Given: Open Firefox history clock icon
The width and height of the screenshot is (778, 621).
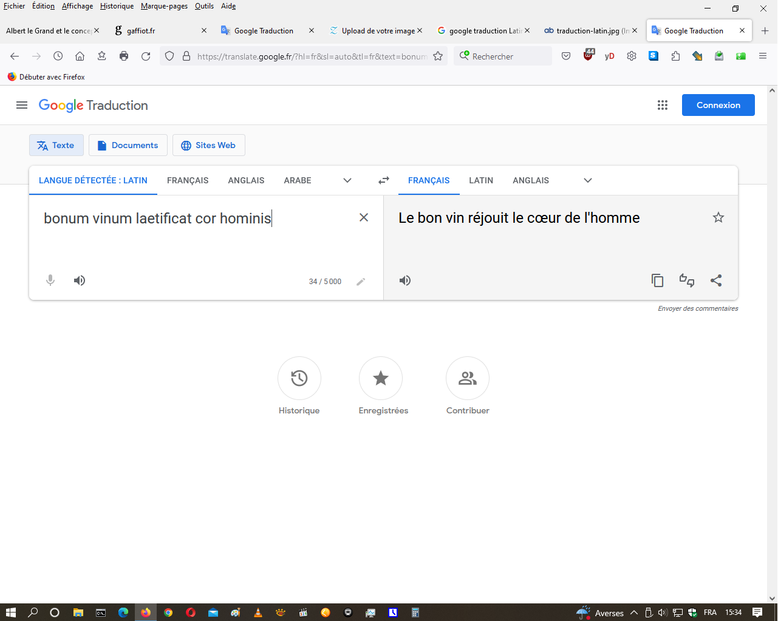Looking at the screenshot, I should [x=58, y=56].
